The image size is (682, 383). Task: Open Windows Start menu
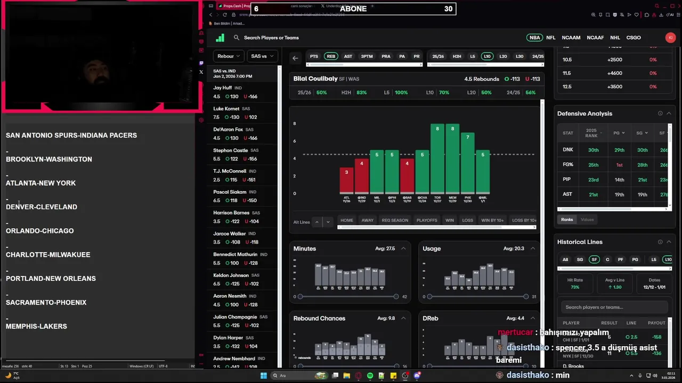coord(263,376)
